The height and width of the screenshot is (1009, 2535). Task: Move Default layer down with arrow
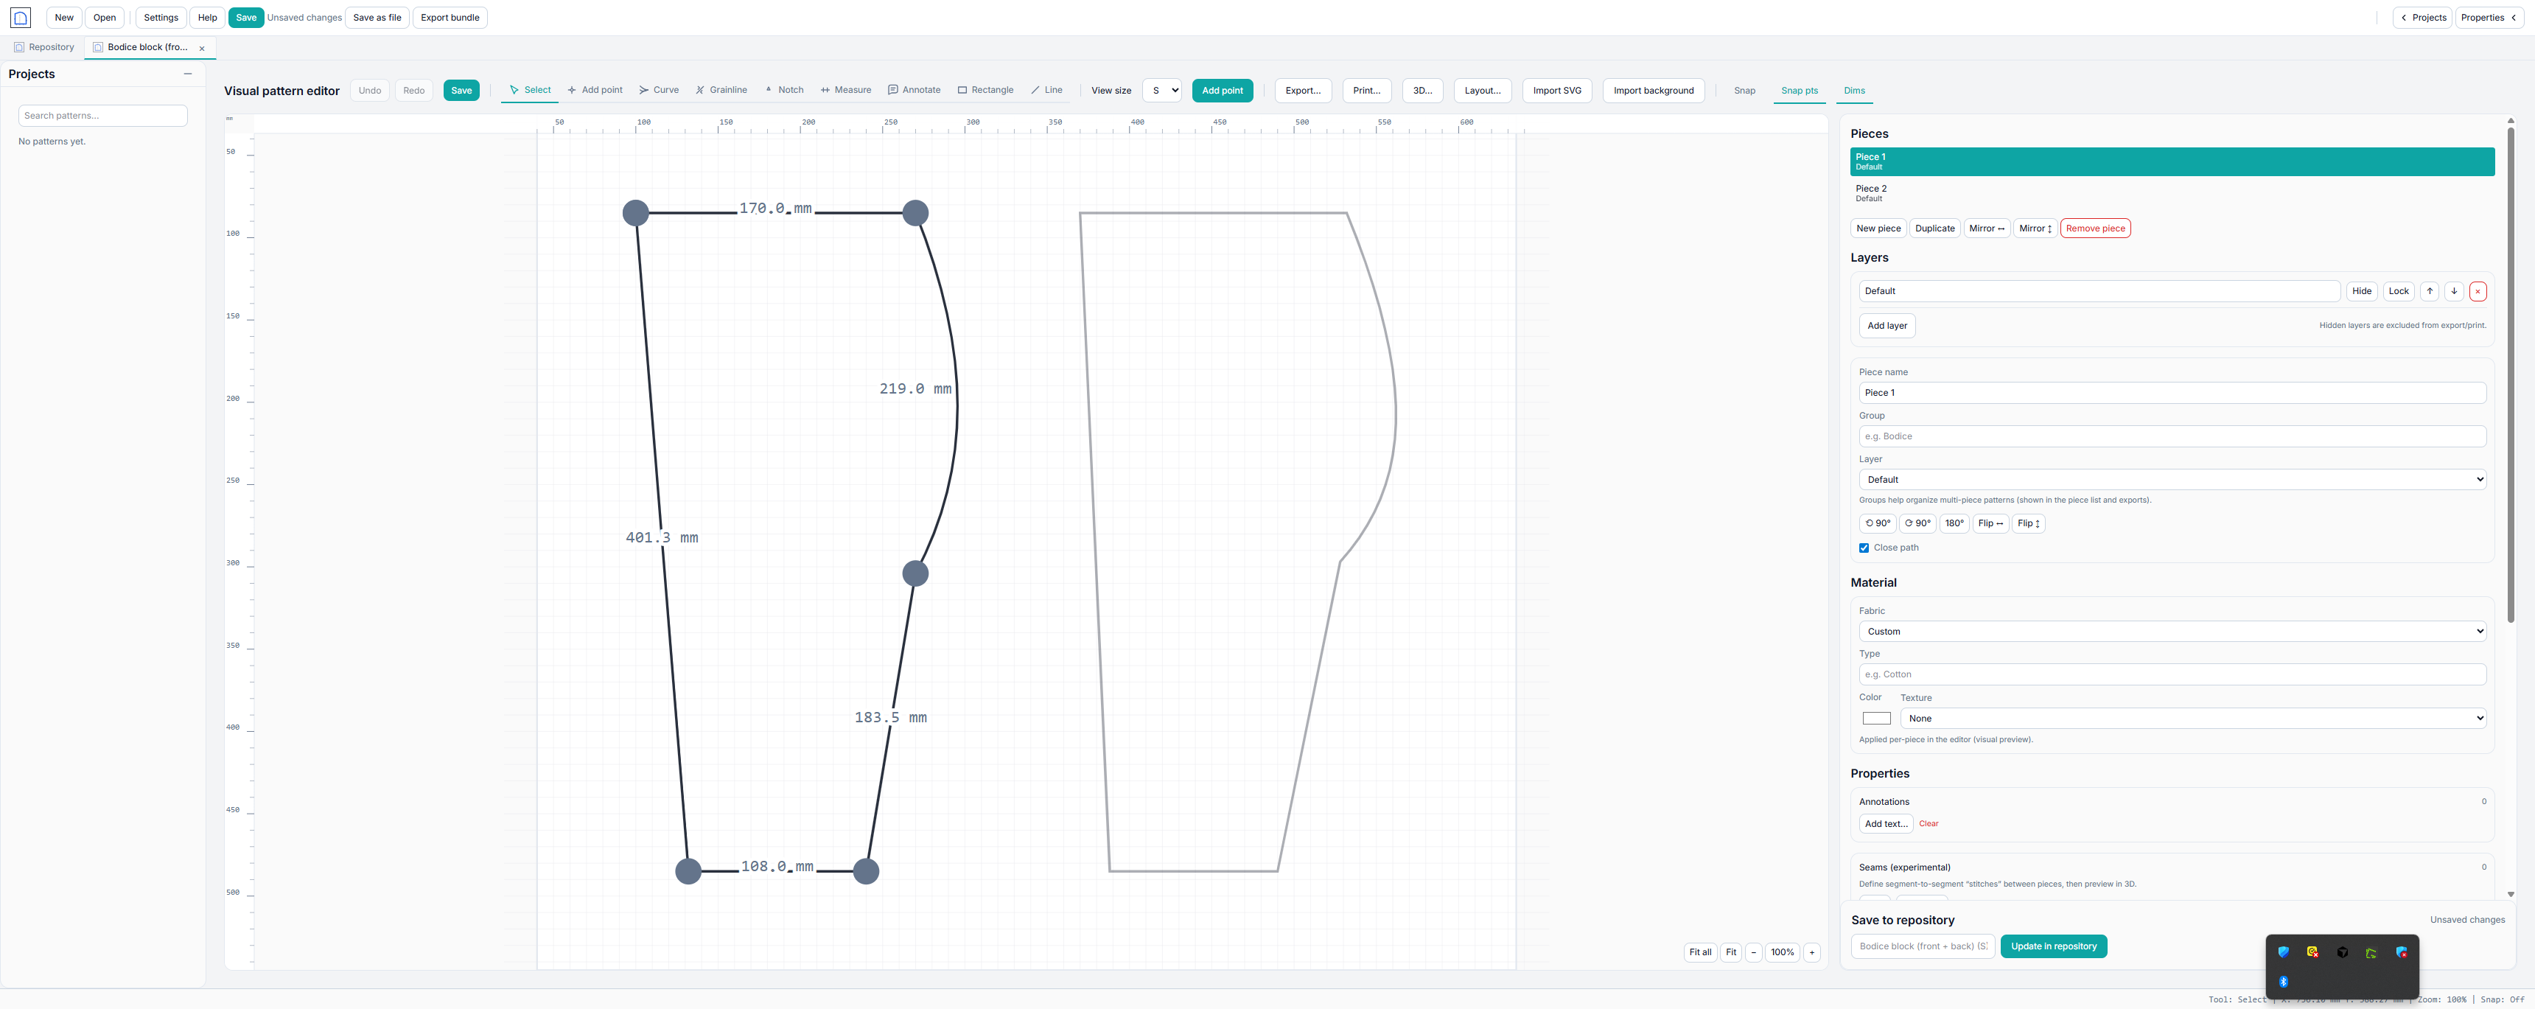pos(2453,291)
